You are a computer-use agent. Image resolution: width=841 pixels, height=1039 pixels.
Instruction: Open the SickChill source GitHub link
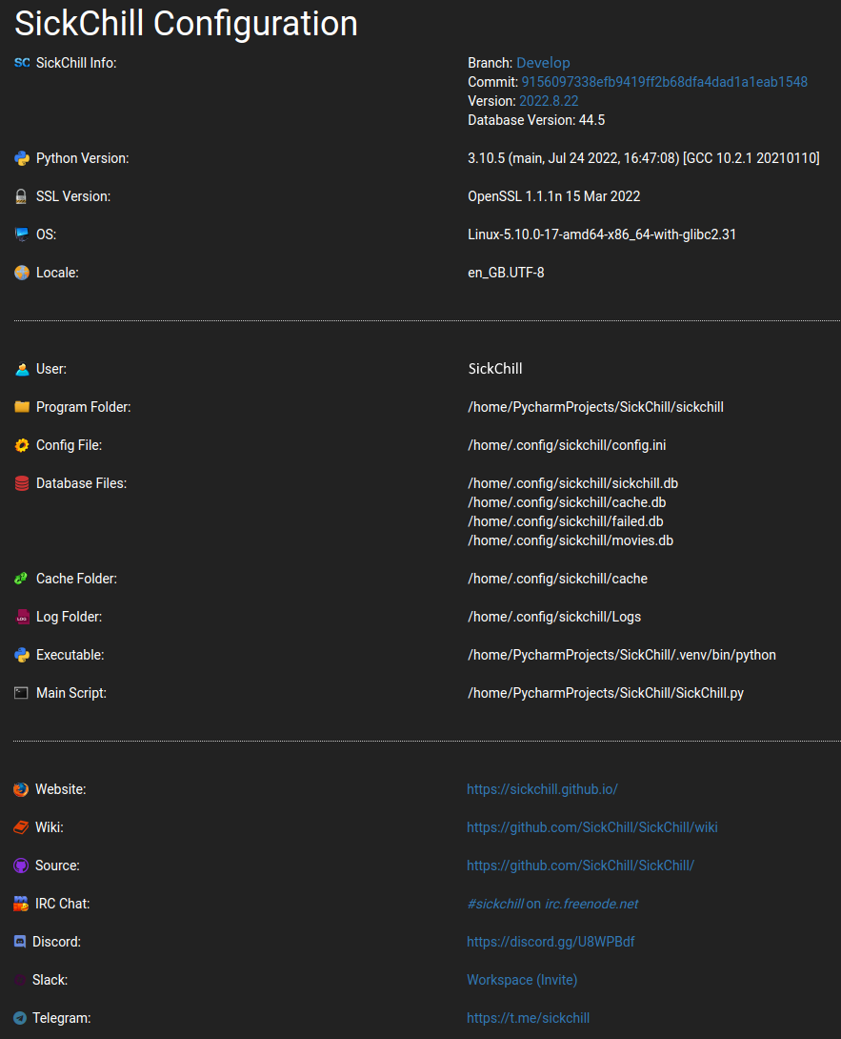pos(581,866)
